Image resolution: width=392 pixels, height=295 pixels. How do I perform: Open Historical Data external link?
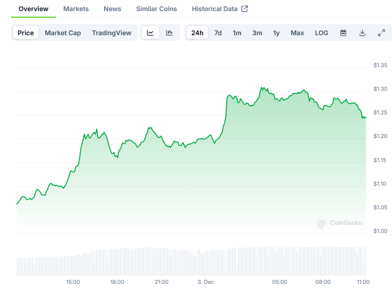tap(220, 9)
